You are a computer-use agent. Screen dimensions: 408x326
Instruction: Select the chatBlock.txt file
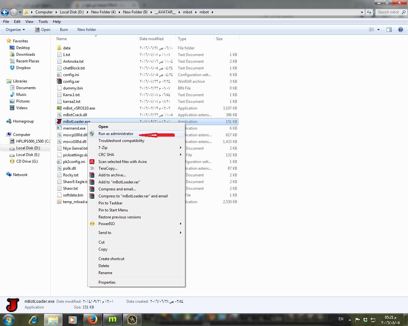coord(74,68)
